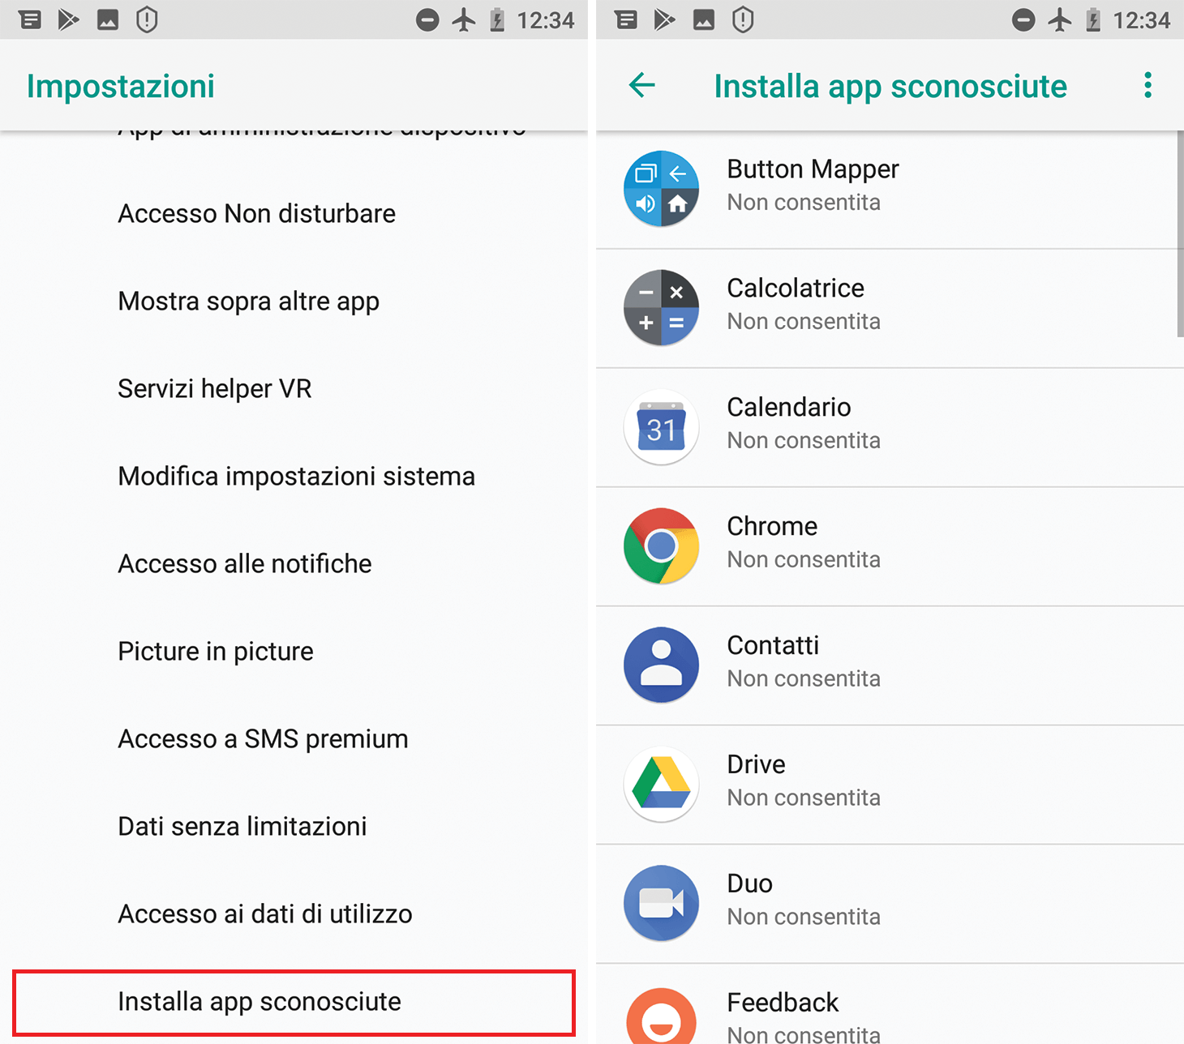
Task: Open Accesso a SMS premium
Action: (294, 739)
